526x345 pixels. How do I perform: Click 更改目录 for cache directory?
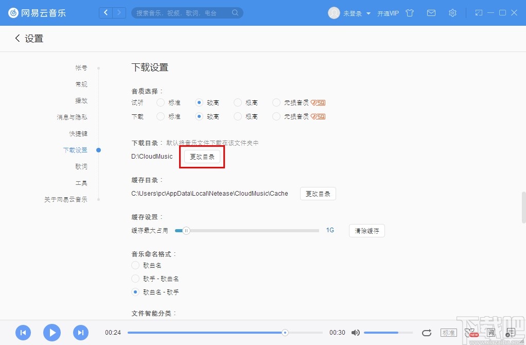[318, 194]
